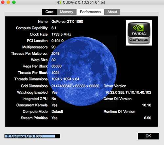Click the Runtime Dll Version 6.50 value
The height and width of the screenshot is (145, 164).
(x=148, y=118)
